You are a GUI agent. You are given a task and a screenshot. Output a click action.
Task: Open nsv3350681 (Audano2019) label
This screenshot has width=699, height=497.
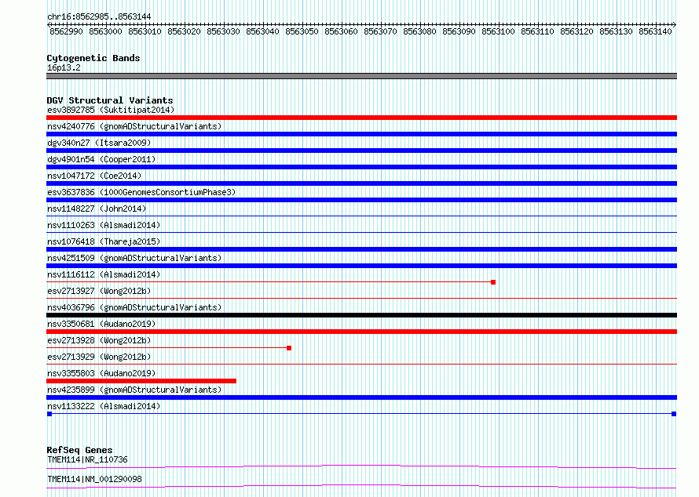pos(101,324)
